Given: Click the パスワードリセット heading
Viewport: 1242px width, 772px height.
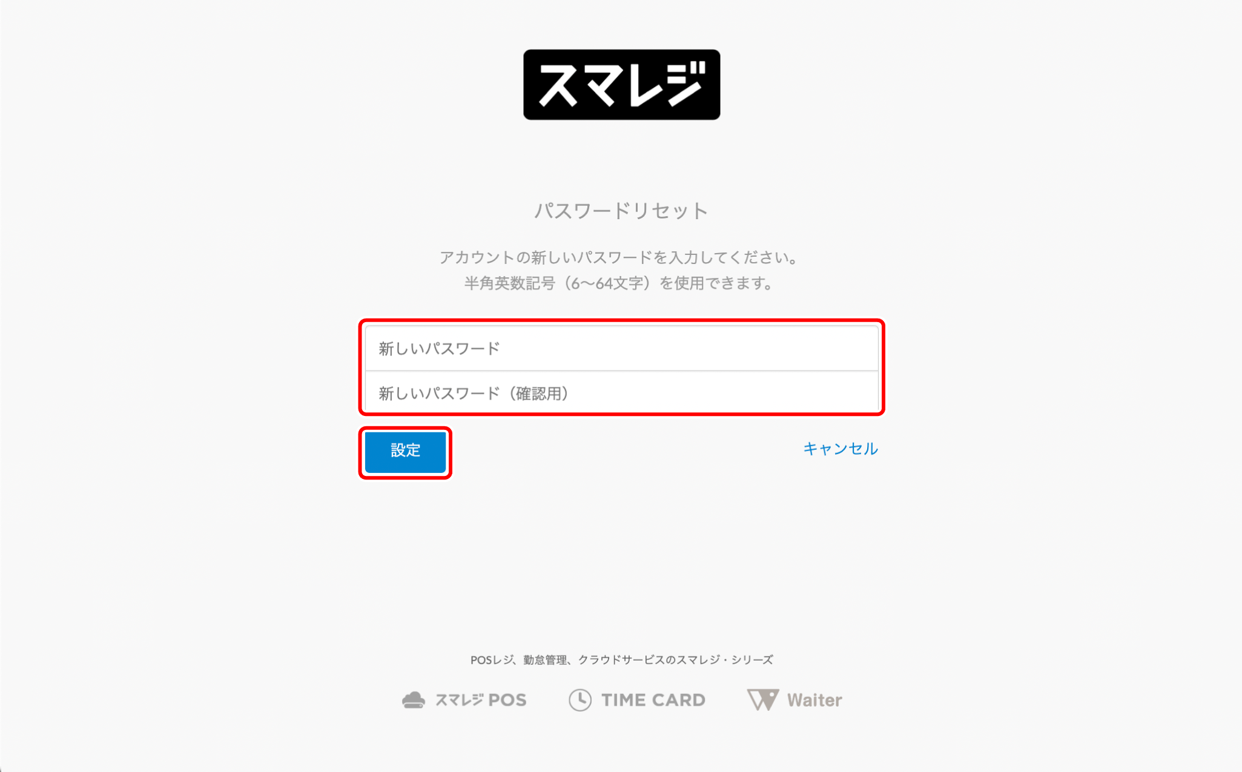Looking at the screenshot, I should 621,211.
